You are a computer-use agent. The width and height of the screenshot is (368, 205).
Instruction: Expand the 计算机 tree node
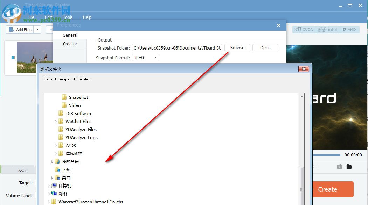click(x=48, y=186)
